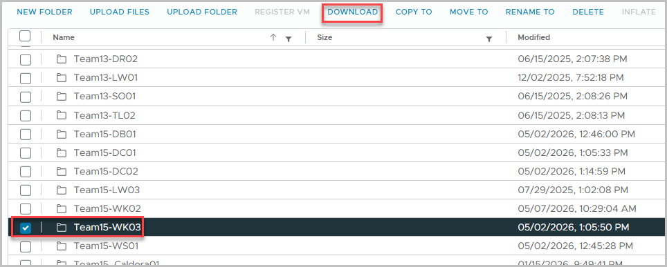Click folder icon of Team15-WK03

point(62,228)
